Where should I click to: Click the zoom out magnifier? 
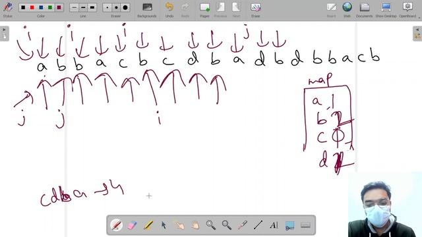click(227, 225)
